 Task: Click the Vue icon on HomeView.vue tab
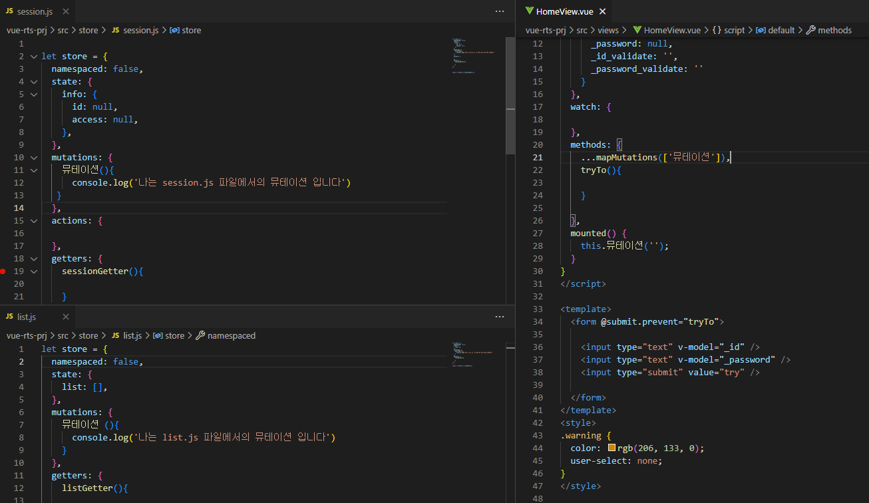coord(530,11)
